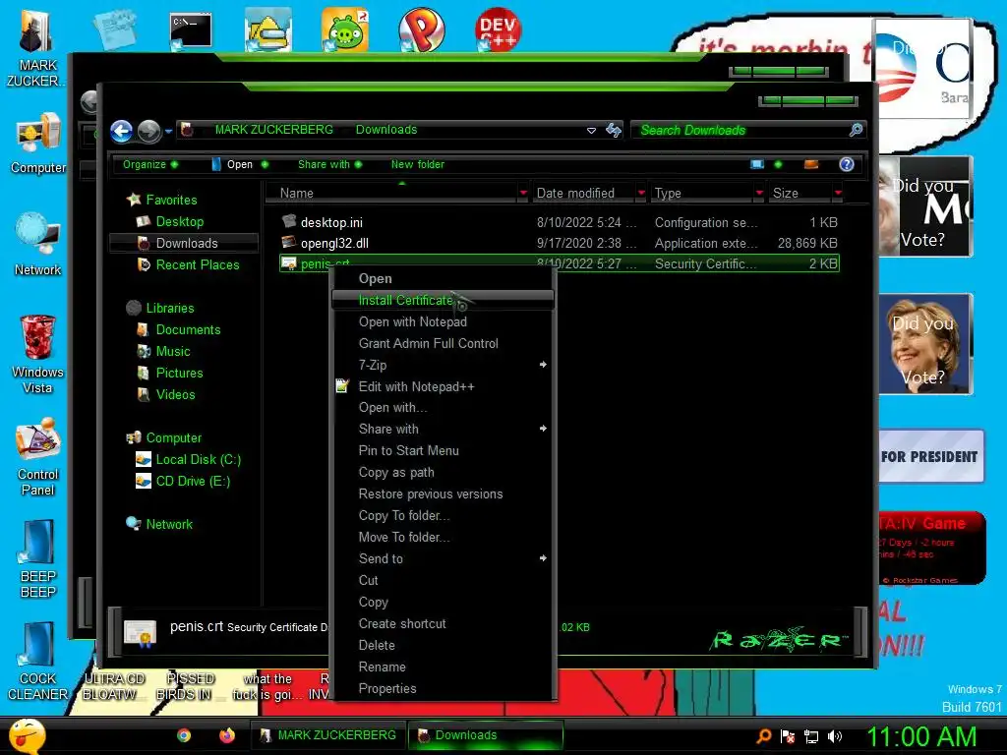Image resolution: width=1007 pixels, height=755 pixels.
Task: Select Recent Places in navigation pane
Action: click(197, 264)
